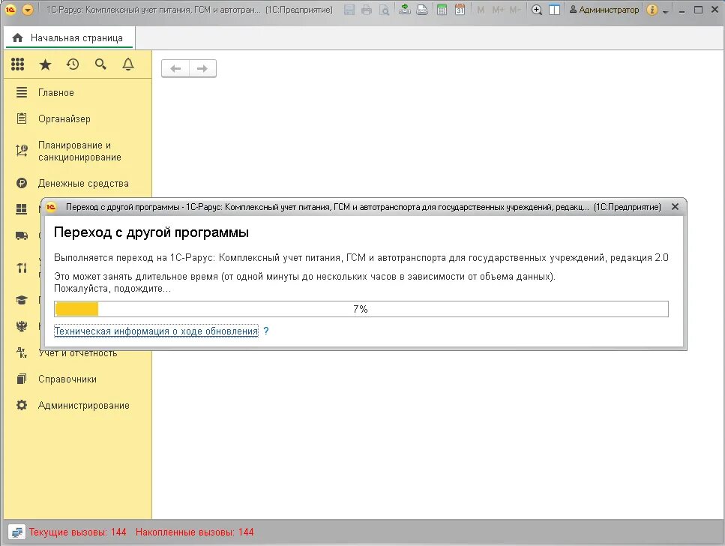Click the Администратор user button
This screenshot has height=546, width=725.
[x=604, y=10]
